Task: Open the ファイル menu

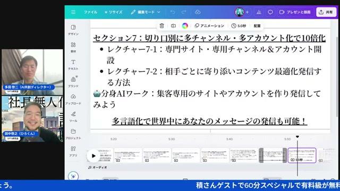Action: coord(90,12)
